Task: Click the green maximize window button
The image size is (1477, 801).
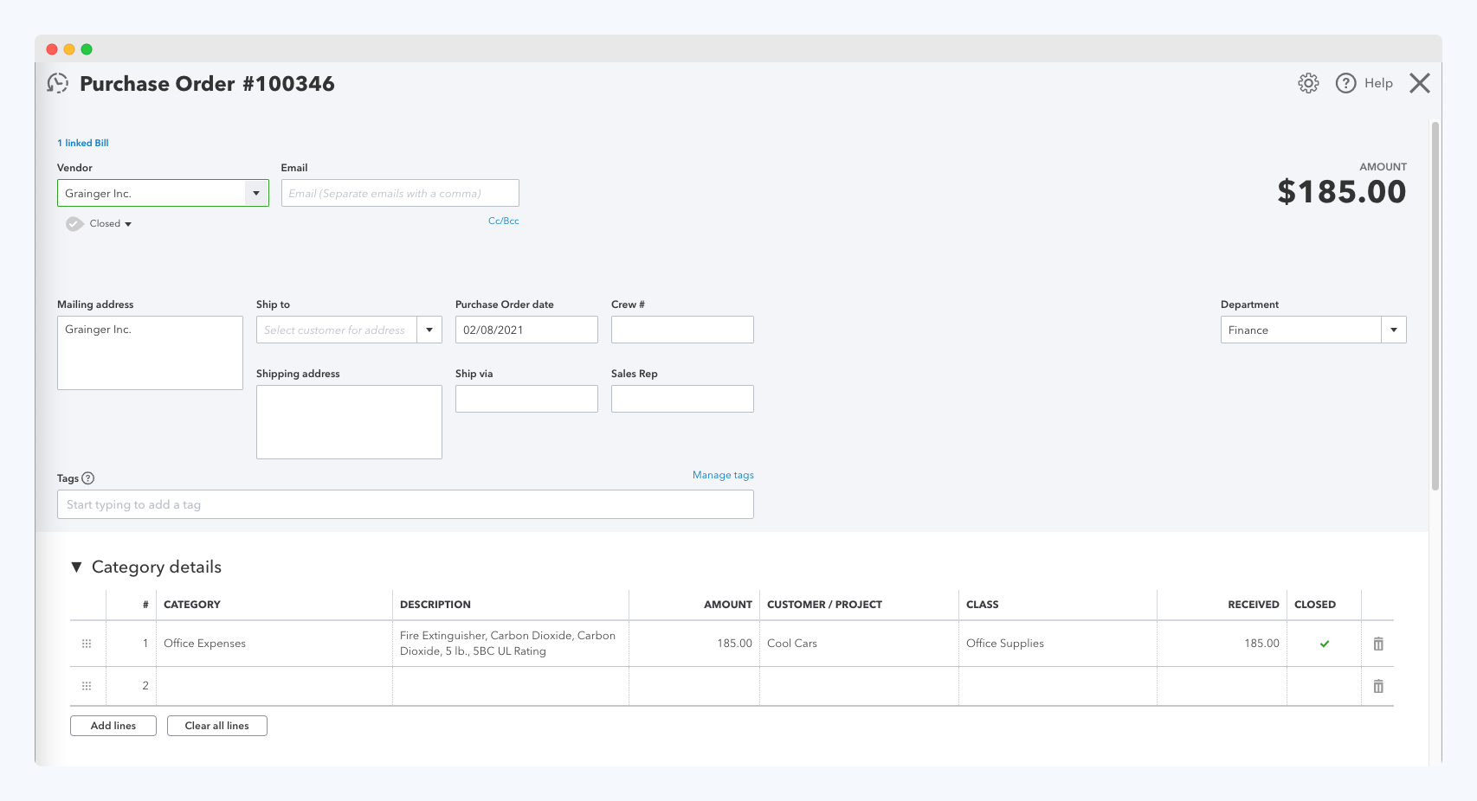Action: click(87, 49)
